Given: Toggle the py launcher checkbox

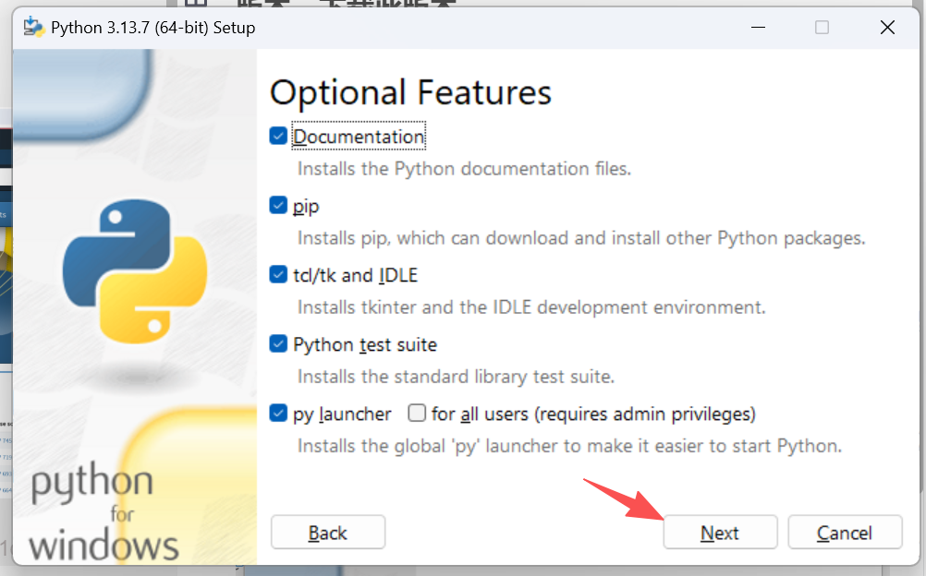Looking at the screenshot, I should pos(278,414).
